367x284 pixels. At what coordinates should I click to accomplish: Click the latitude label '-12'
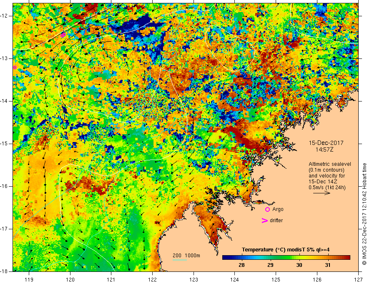tap(4, 16)
